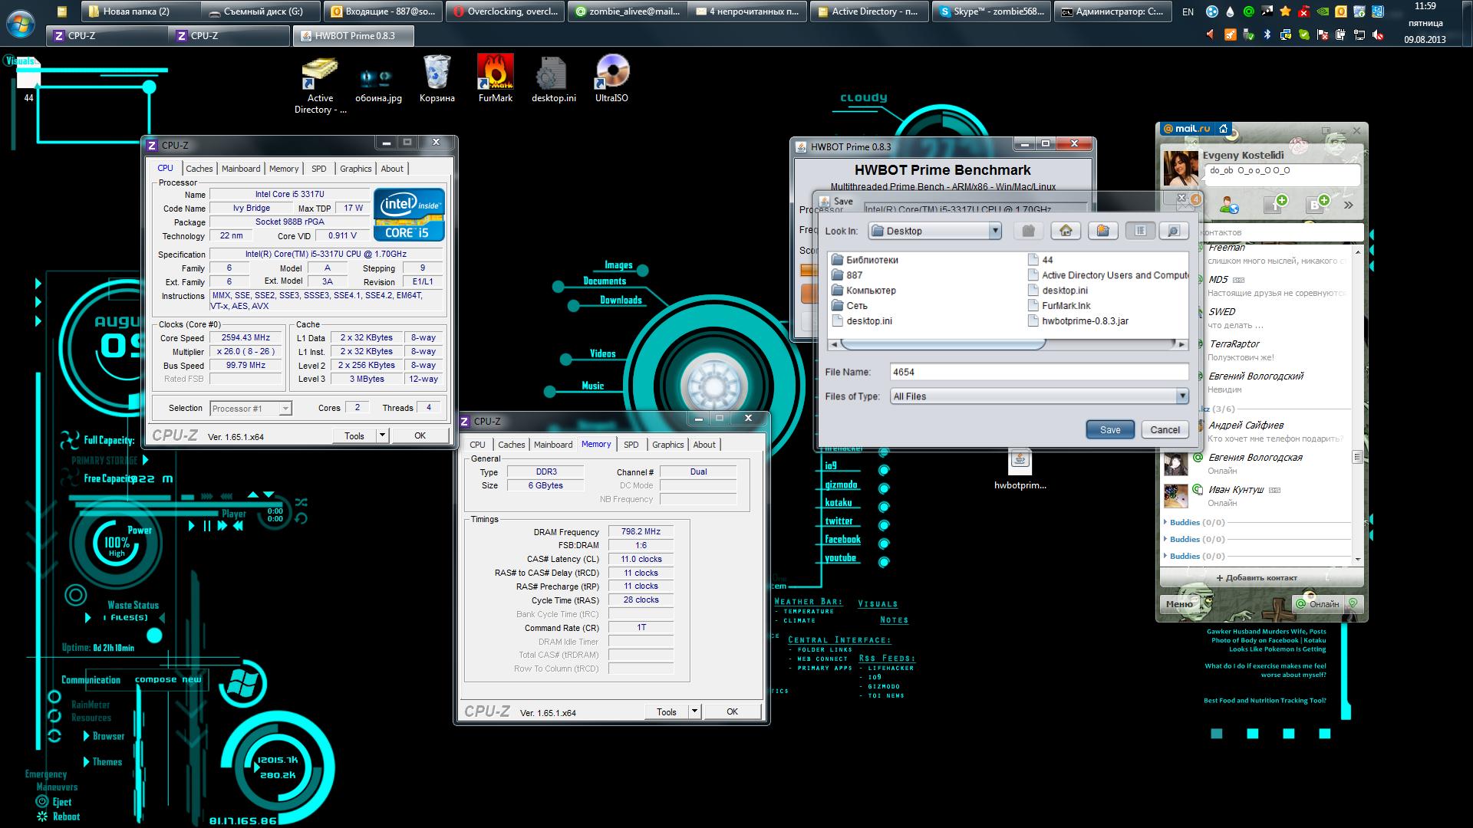The height and width of the screenshot is (828, 1473).
Task: Open SPD tab in CPU-Z CPU window
Action: click(319, 169)
